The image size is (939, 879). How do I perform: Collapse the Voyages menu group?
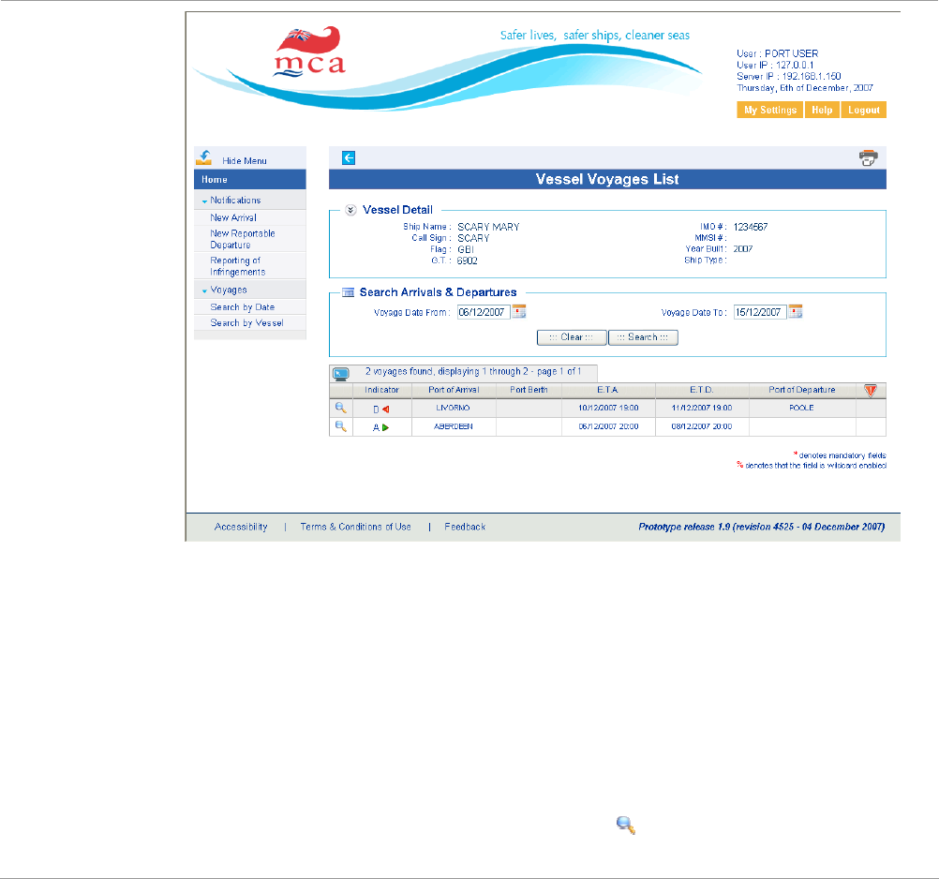pos(203,291)
